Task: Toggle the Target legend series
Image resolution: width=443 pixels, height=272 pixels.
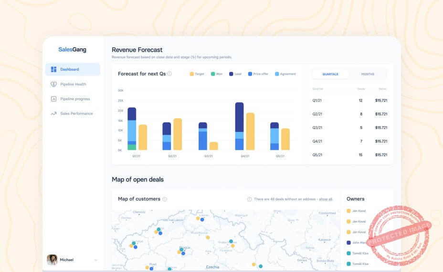Action: (197, 74)
